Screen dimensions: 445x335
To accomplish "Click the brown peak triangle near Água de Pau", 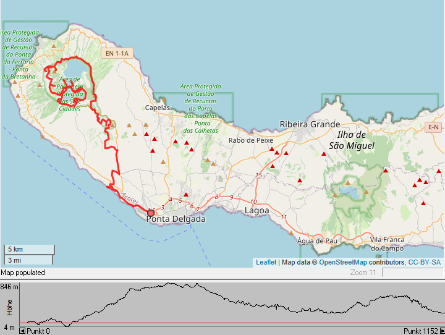I will coord(291,234).
